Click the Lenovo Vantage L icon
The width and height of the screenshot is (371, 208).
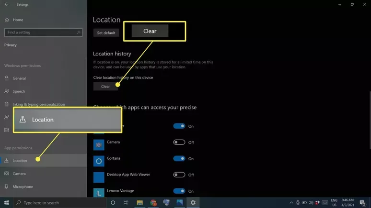click(x=99, y=193)
